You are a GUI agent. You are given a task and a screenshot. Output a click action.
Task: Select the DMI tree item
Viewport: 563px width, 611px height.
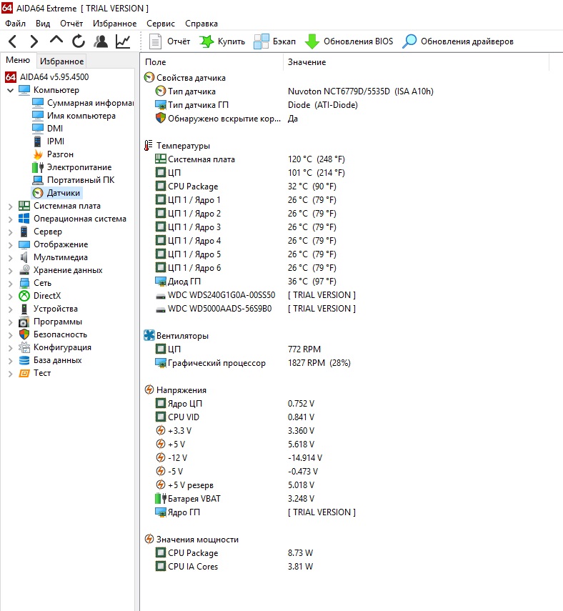click(x=48, y=129)
